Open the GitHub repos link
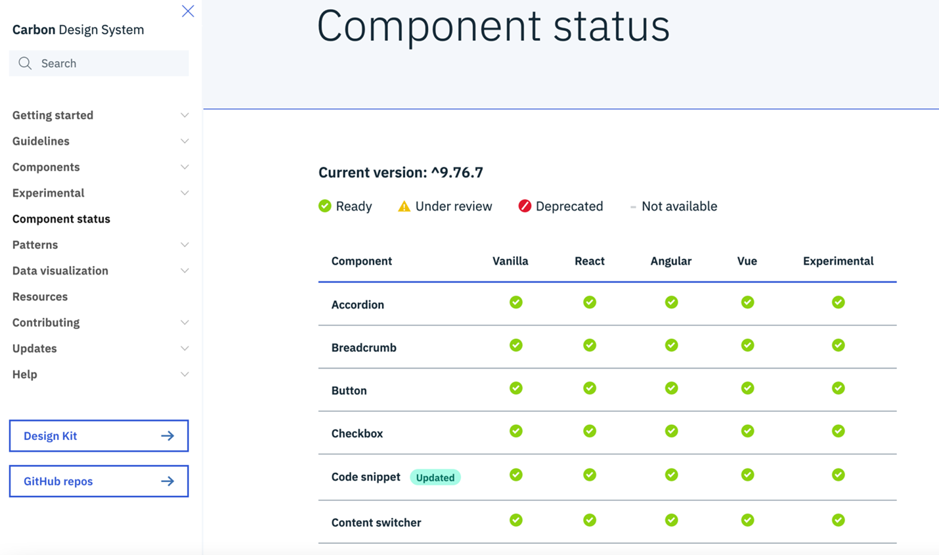This screenshot has height=555, width=939. [98, 481]
